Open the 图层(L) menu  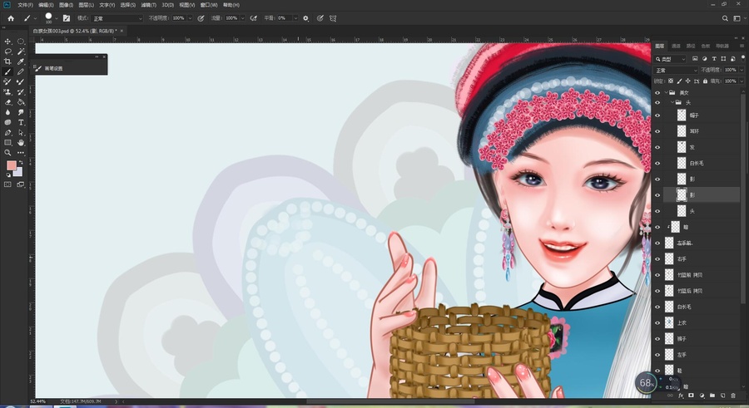(x=86, y=5)
